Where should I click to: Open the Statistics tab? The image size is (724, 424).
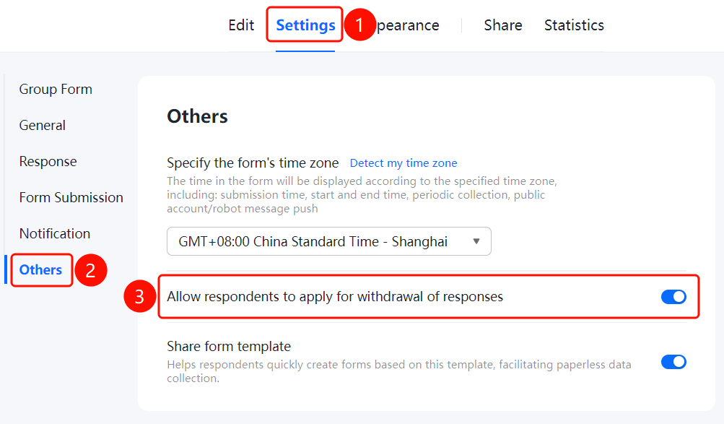574,25
